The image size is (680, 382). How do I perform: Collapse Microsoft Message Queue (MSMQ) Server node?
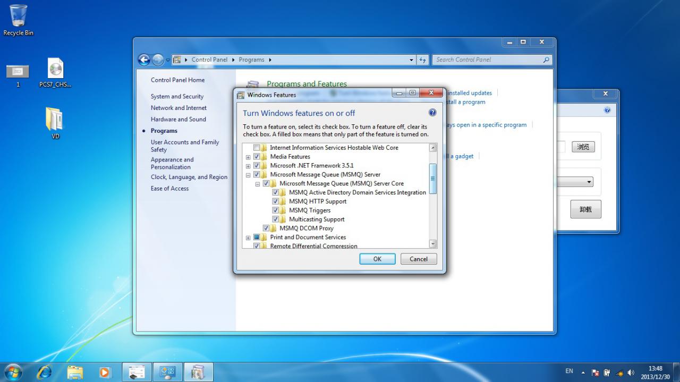coord(248,175)
